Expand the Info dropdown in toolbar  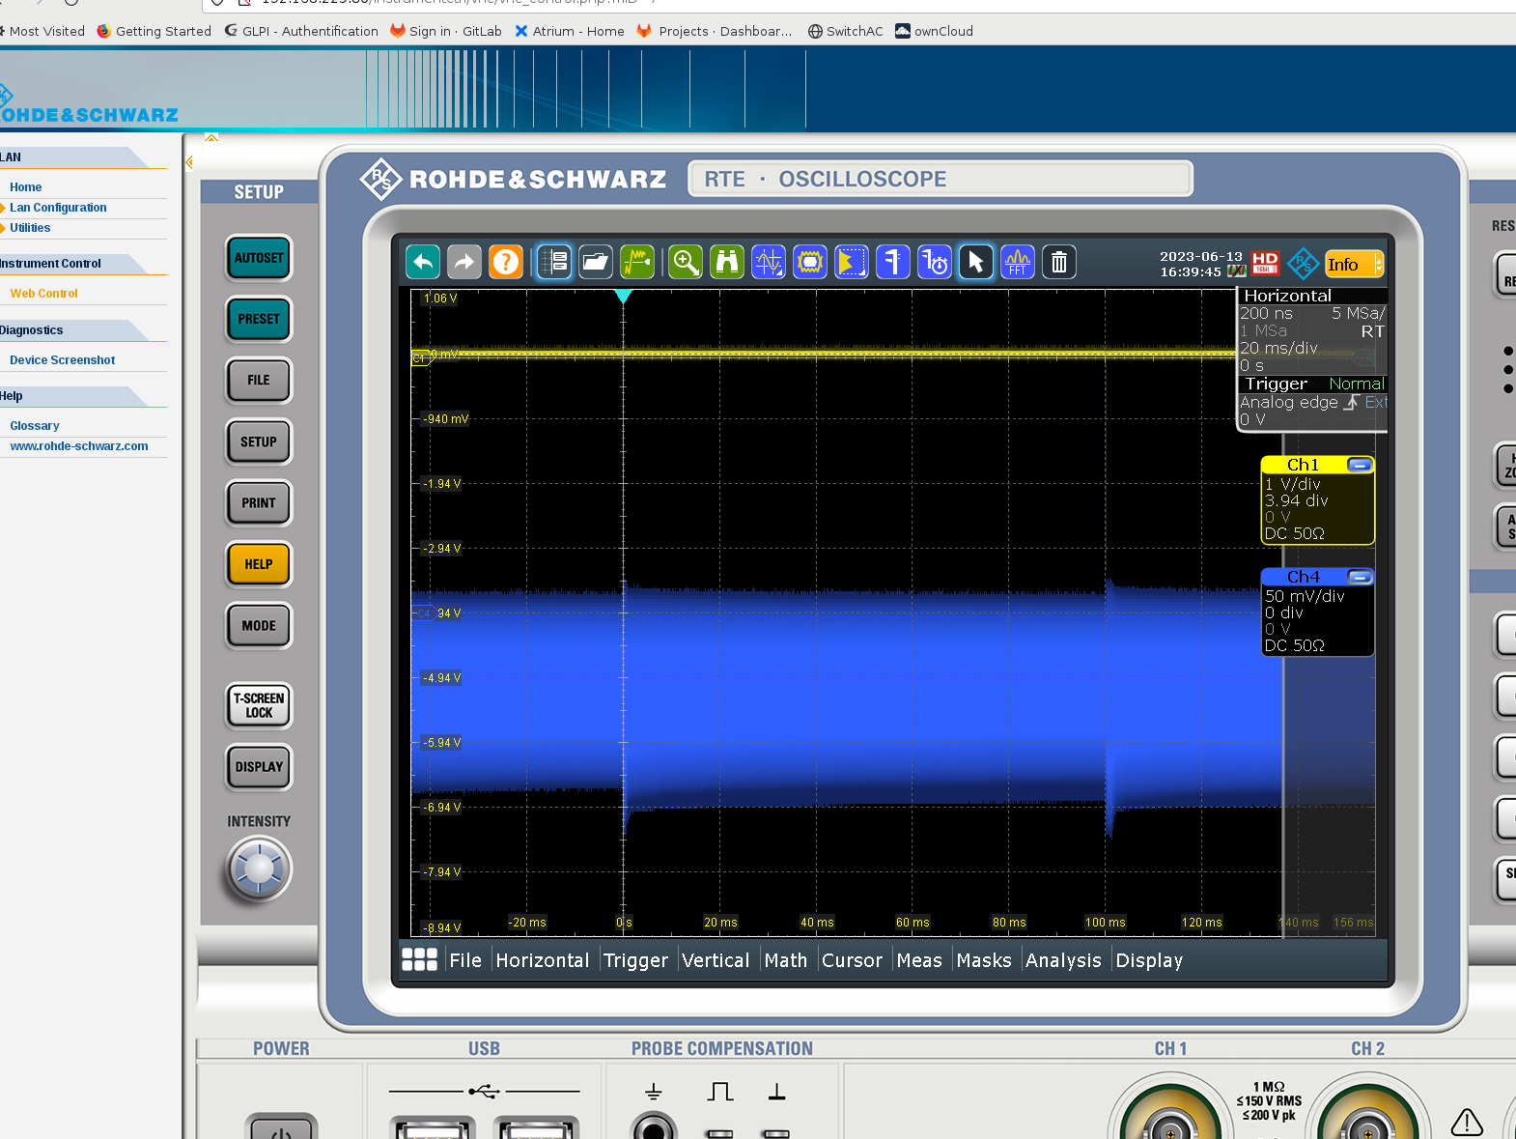click(x=1378, y=264)
